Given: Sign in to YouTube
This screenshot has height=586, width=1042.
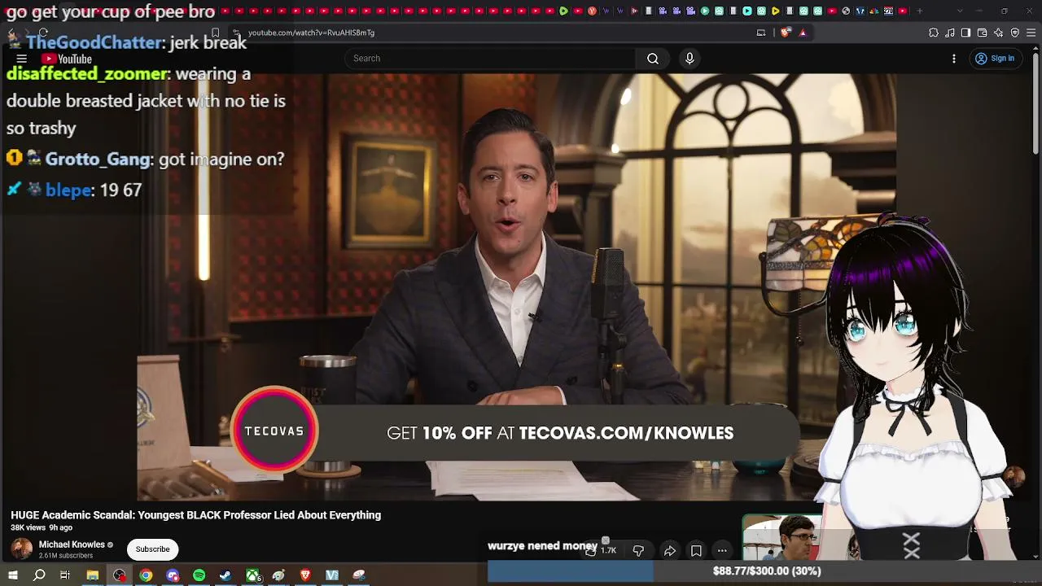Looking at the screenshot, I should (x=995, y=59).
